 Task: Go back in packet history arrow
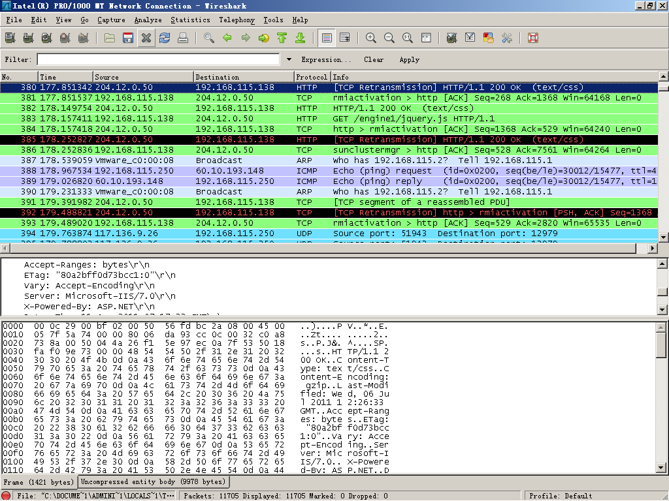(227, 38)
